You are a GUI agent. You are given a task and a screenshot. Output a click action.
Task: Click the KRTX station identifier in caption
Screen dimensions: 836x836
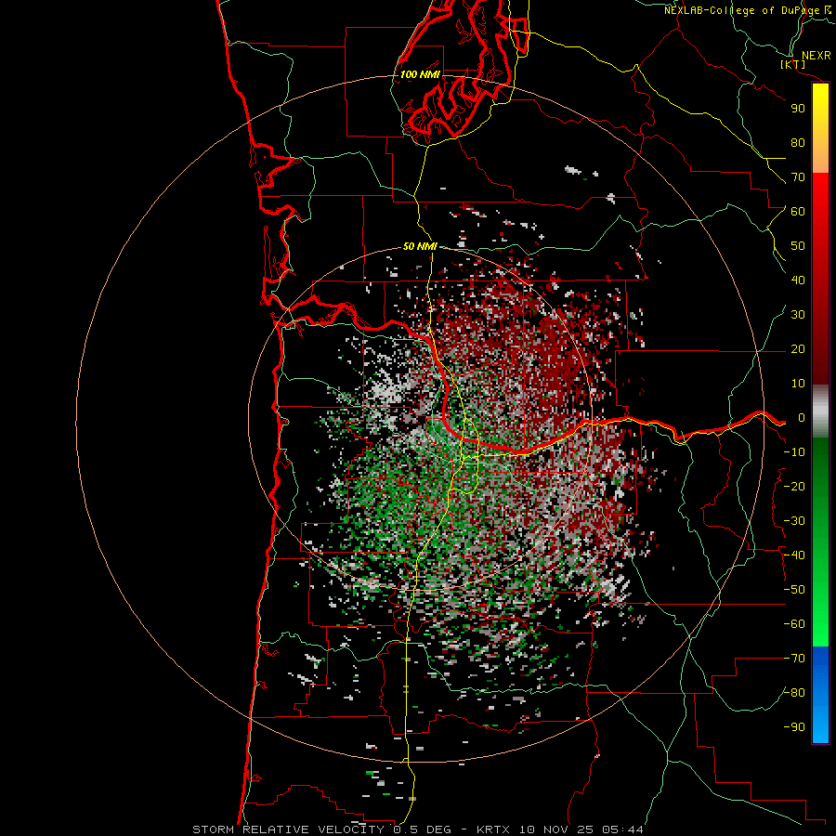tap(492, 829)
